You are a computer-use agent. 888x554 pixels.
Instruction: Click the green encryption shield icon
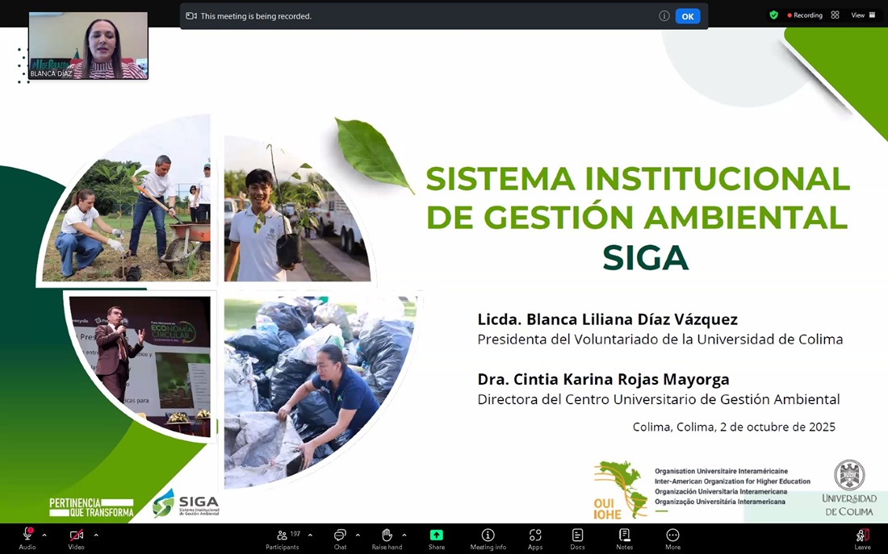(773, 15)
